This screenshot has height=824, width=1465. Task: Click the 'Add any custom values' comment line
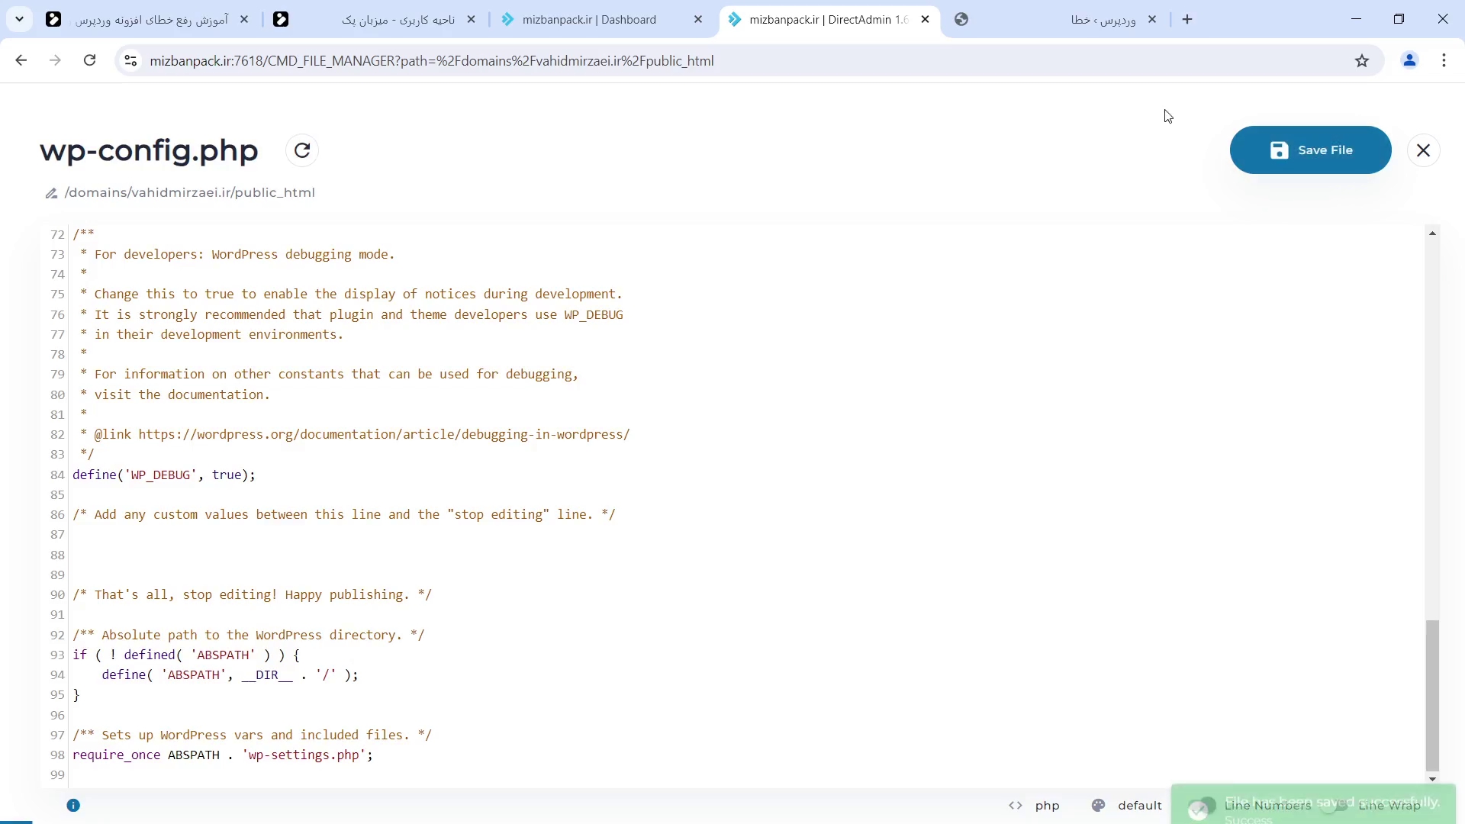[x=344, y=515]
